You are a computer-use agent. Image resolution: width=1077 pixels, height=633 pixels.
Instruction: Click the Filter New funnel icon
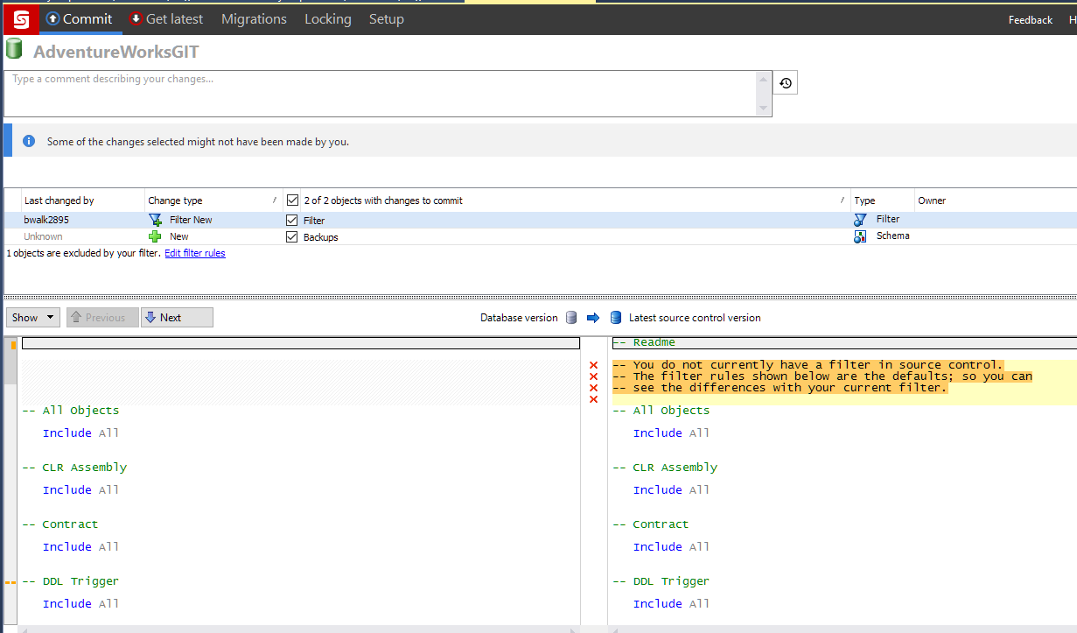pos(156,221)
